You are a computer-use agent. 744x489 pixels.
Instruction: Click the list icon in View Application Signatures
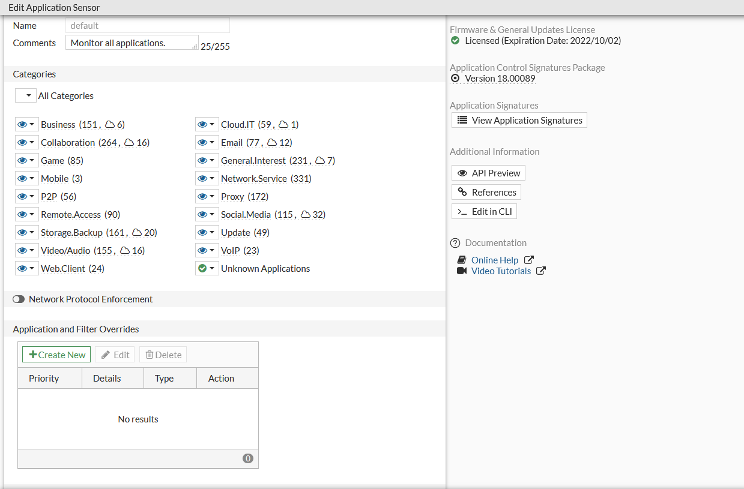pyautogui.click(x=462, y=121)
